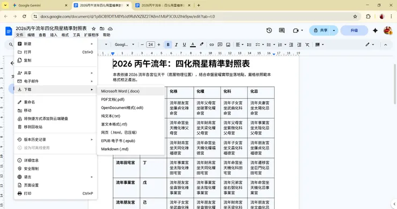Open the line spacing tool
Screen dimensions: 397x209
(x=249, y=44)
